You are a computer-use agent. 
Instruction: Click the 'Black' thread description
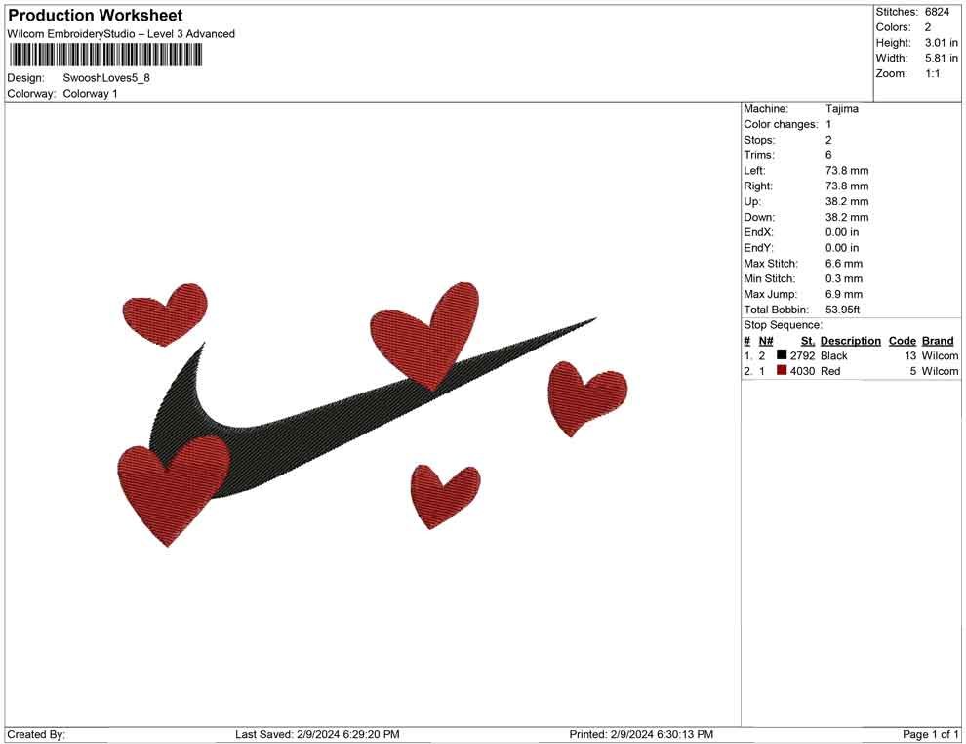(x=833, y=355)
